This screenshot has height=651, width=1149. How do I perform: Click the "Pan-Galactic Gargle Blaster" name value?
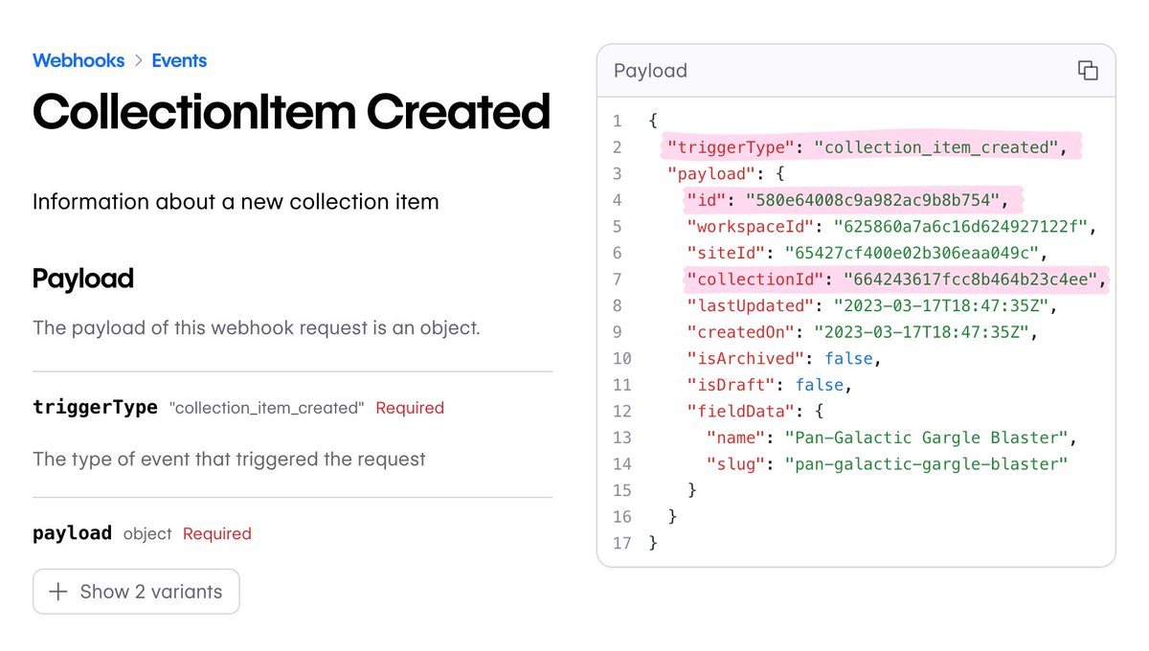coord(926,438)
